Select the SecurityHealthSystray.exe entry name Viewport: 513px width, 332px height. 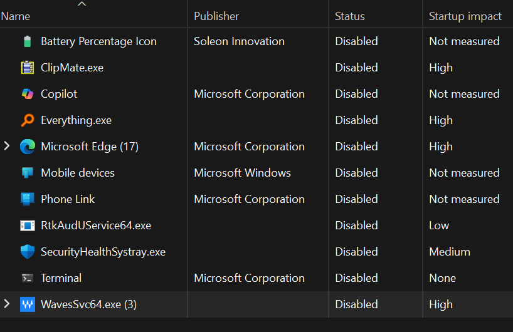click(103, 252)
